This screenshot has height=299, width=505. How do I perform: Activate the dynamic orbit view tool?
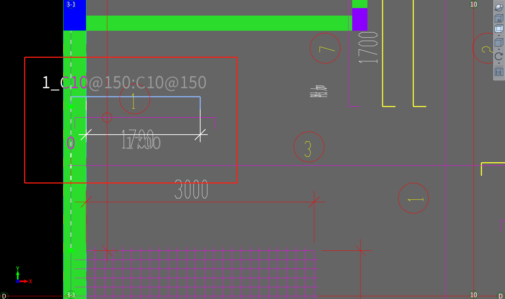499,8
